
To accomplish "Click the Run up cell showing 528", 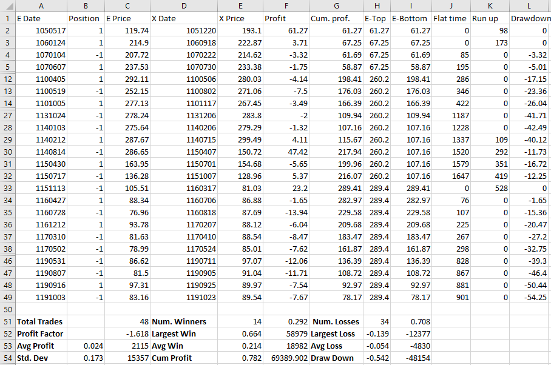I will [x=490, y=189].
